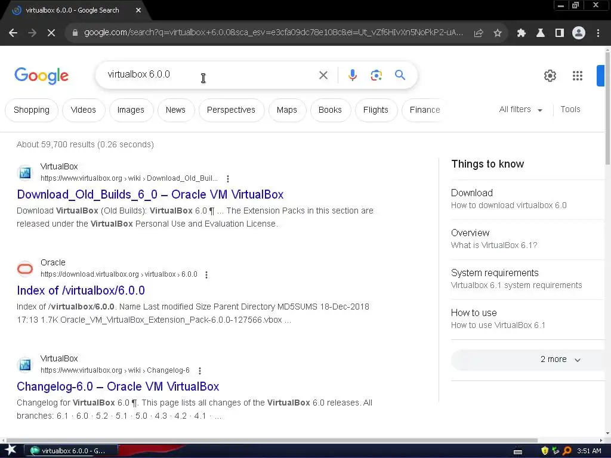Clear the search box with the X
This screenshot has height=458, width=611.
click(323, 75)
